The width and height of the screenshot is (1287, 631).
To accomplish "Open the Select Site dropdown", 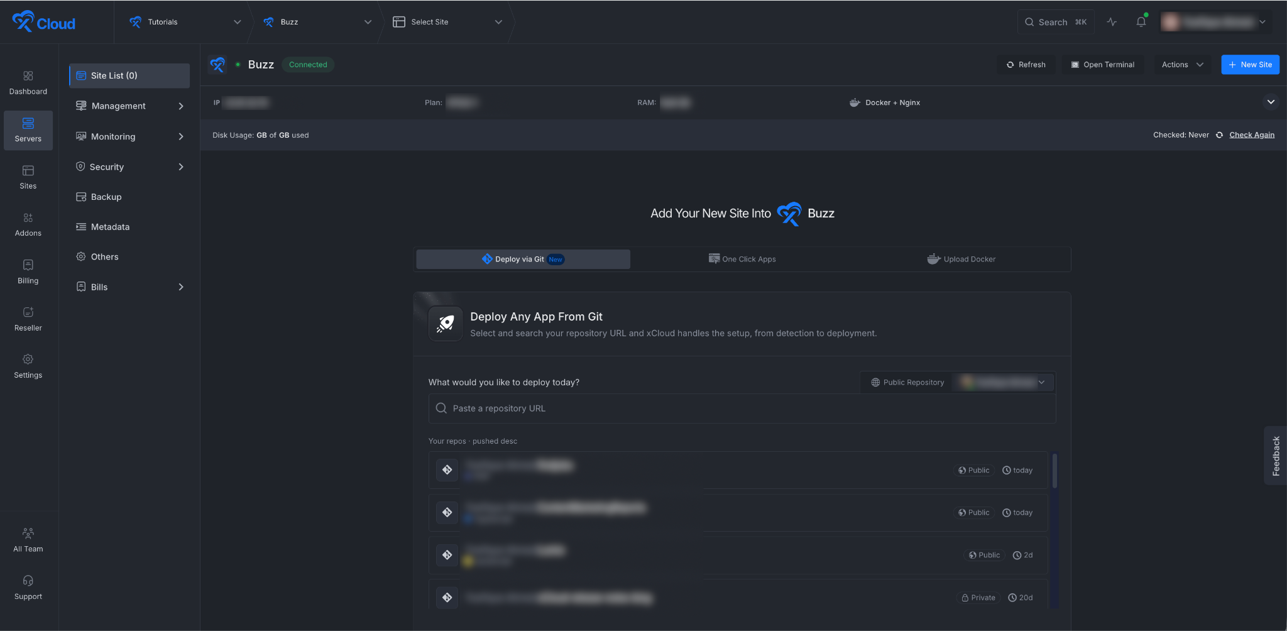I will pyautogui.click(x=447, y=22).
